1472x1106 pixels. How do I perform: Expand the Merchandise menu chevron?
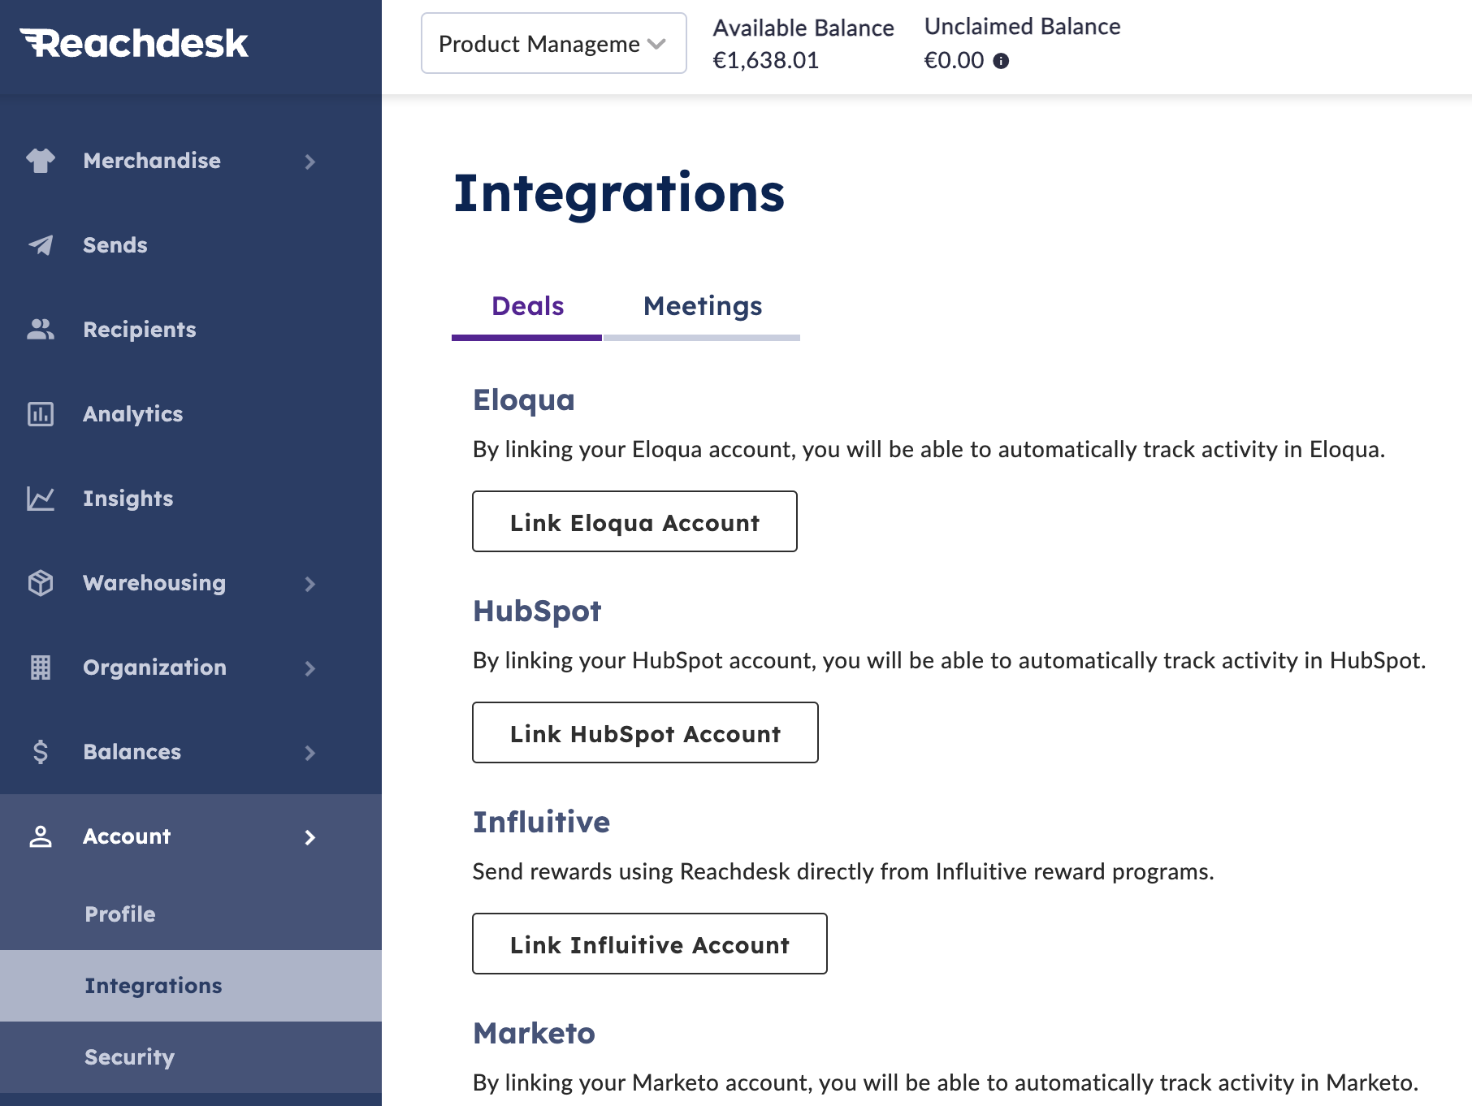(310, 162)
